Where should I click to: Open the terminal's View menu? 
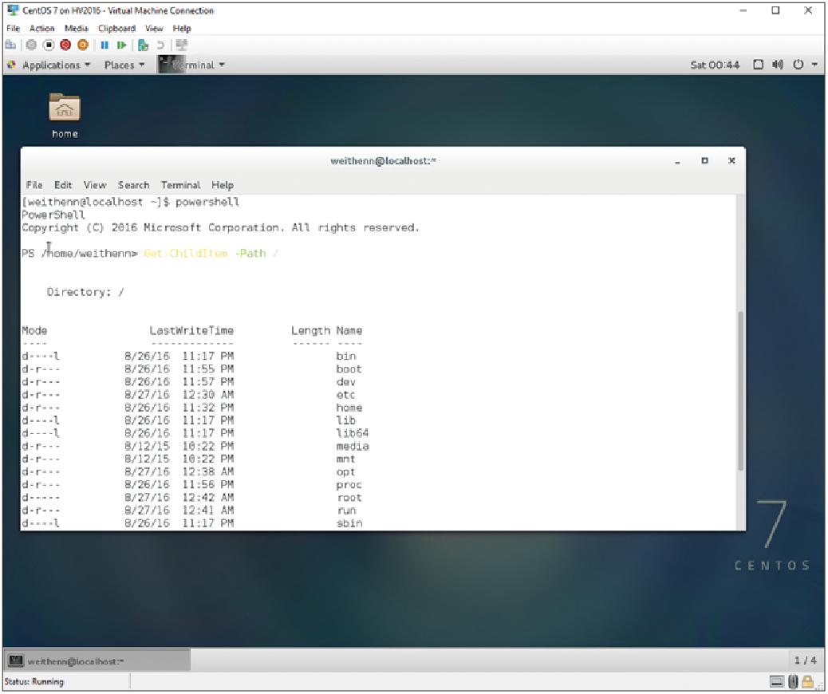pyautogui.click(x=95, y=185)
